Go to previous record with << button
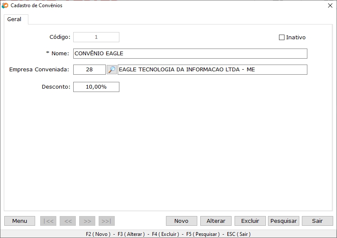Screen dimensions: 337x238 point(68,221)
